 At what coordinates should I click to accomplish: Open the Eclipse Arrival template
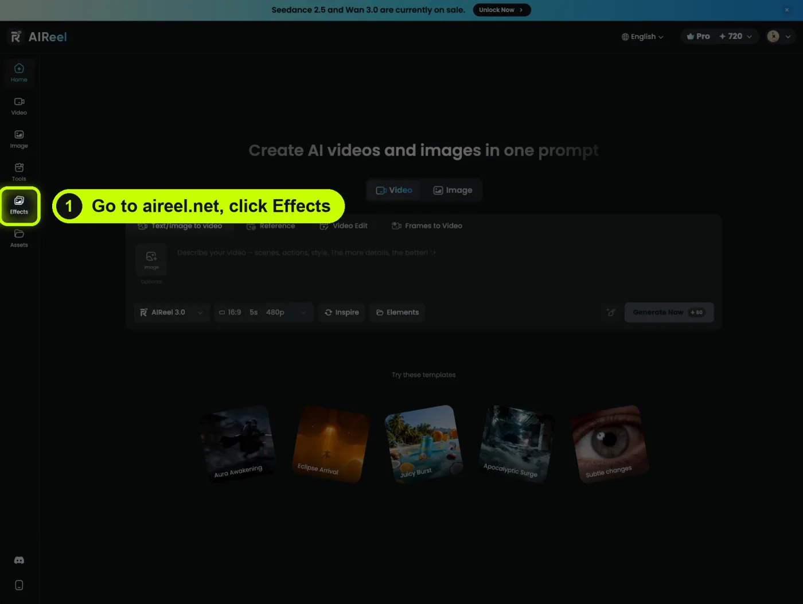[331, 443]
